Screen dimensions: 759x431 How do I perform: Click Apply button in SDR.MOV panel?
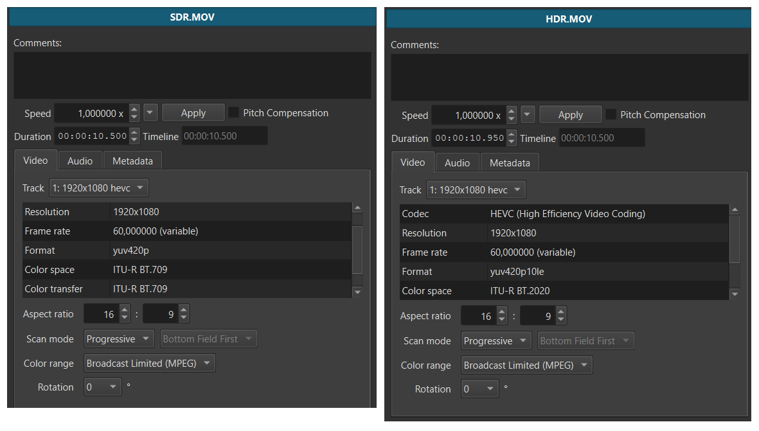(193, 112)
